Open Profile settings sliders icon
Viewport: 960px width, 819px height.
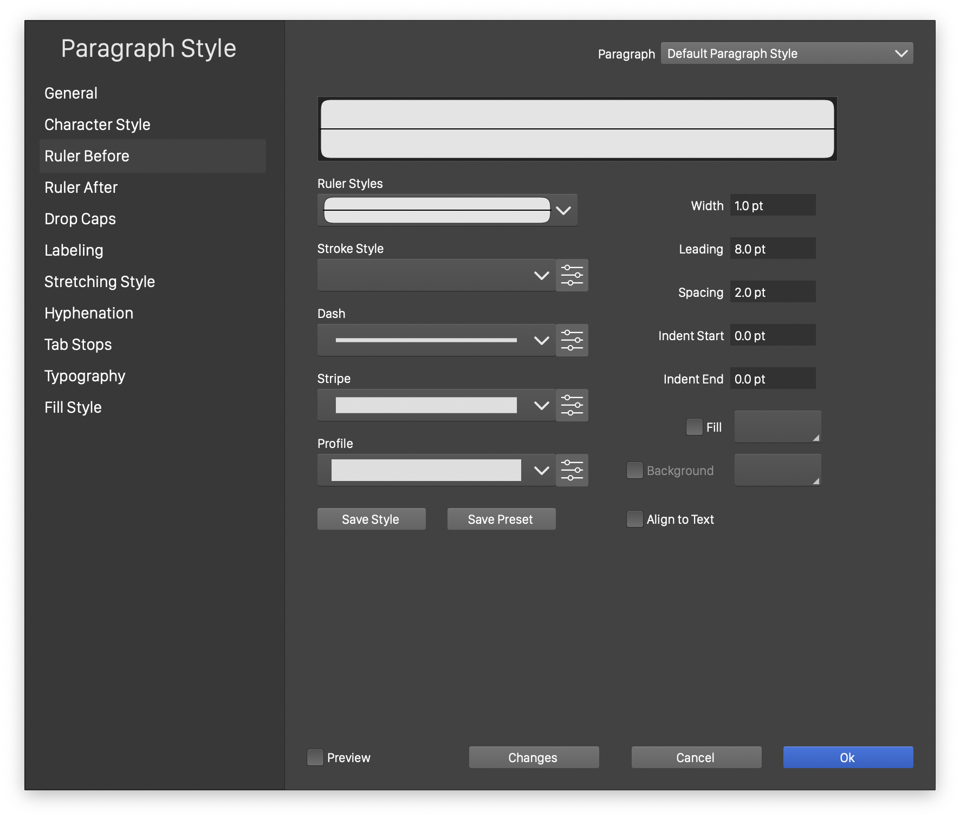tap(572, 470)
